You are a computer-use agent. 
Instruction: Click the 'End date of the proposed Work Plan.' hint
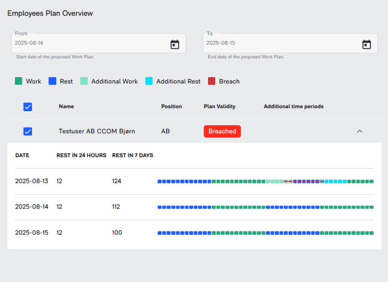click(x=246, y=57)
